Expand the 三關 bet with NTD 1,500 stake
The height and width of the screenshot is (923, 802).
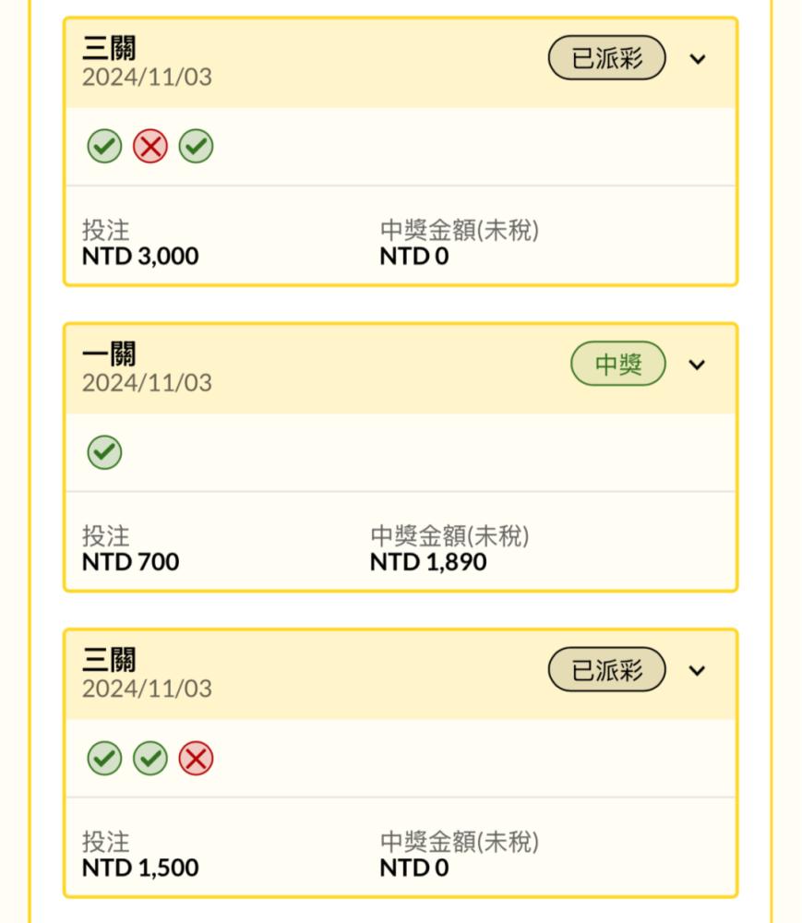click(x=698, y=671)
